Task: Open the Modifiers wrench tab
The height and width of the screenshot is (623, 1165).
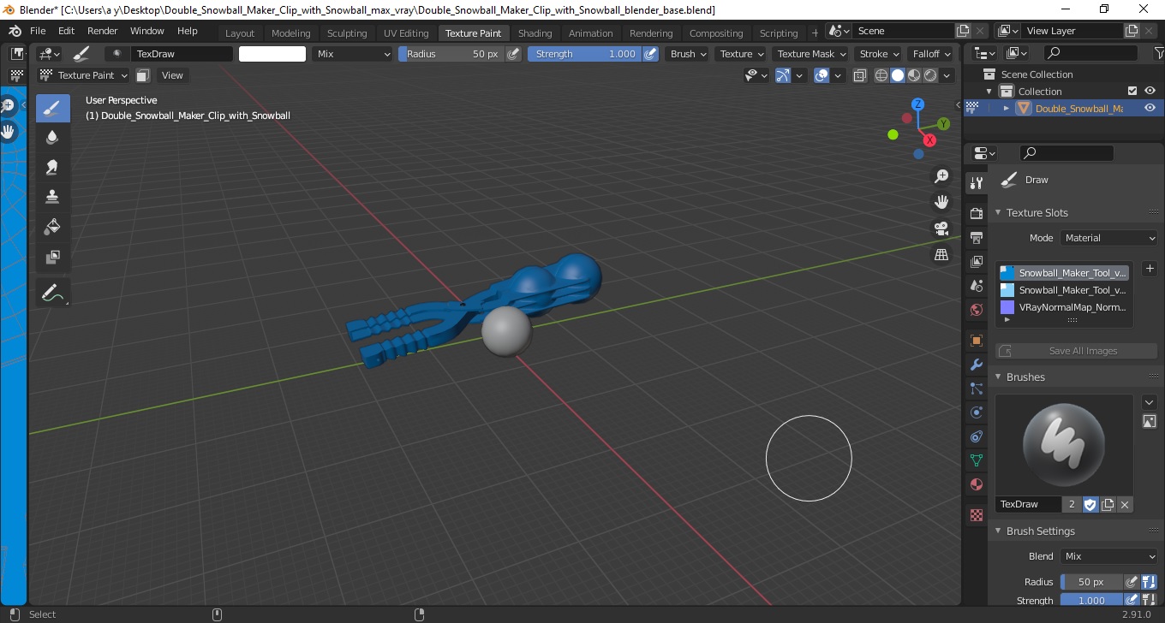Action: tap(976, 365)
